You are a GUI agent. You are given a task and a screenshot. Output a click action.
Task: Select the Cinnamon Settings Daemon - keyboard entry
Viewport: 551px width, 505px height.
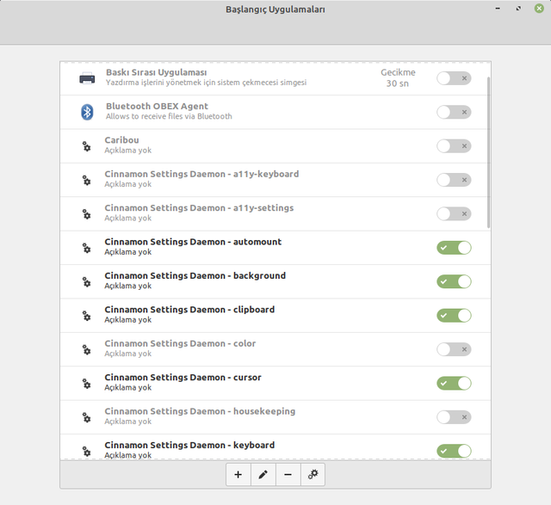pyautogui.click(x=275, y=447)
